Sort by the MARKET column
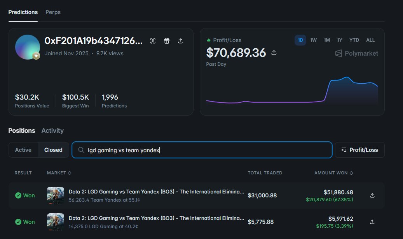The image size is (403, 239). (x=59, y=173)
